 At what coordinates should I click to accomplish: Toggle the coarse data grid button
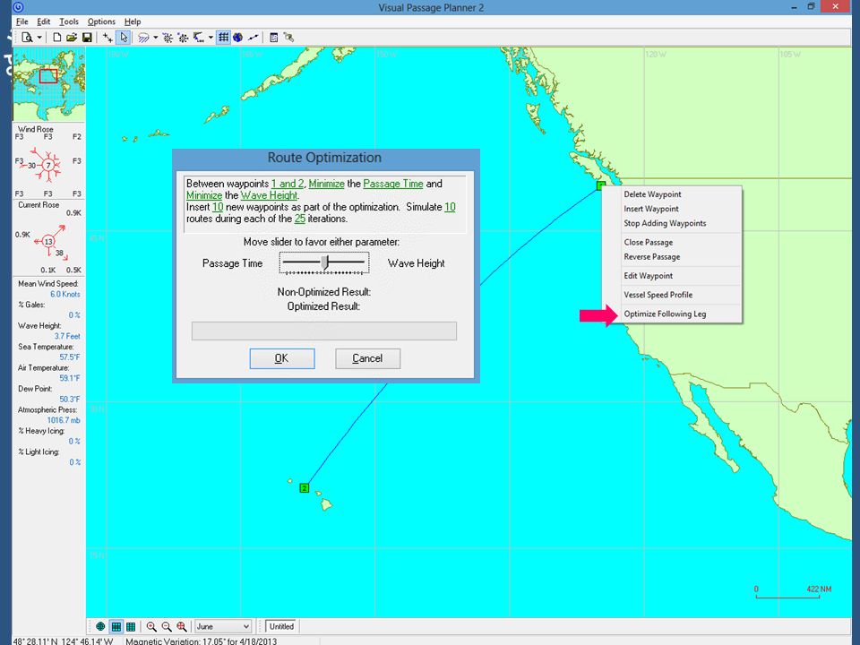[116, 626]
